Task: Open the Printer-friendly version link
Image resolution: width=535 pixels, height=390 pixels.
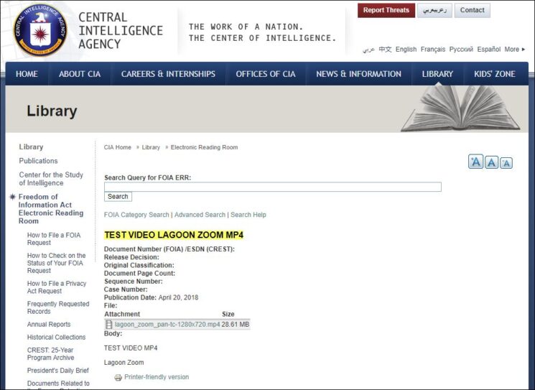Action: pos(157,377)
